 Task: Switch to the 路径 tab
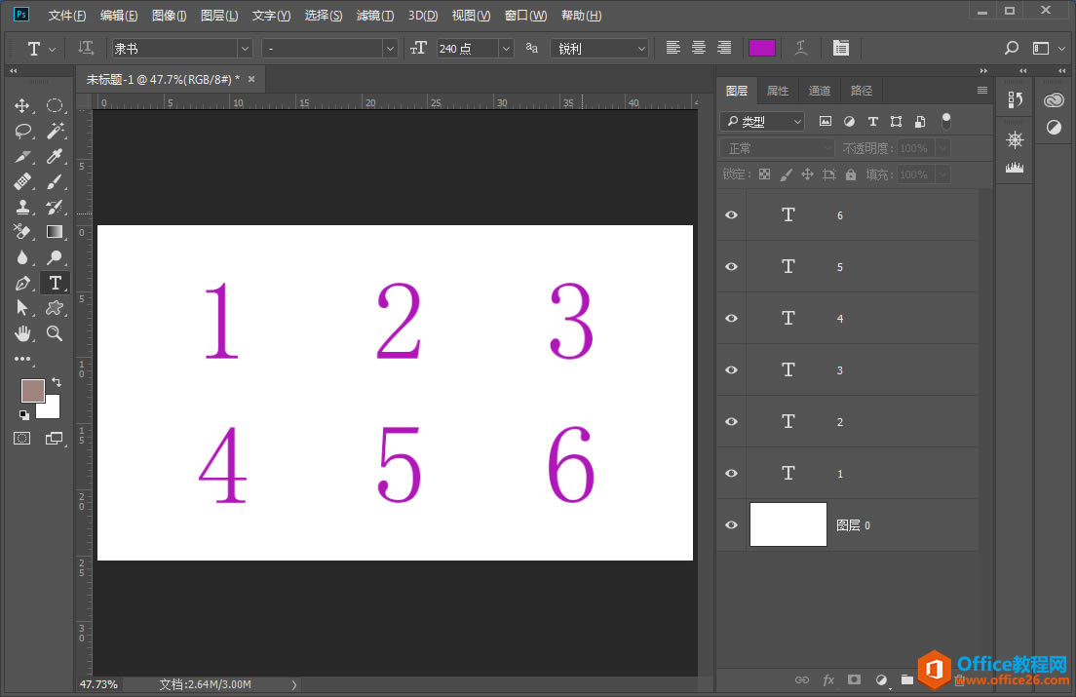click(x=862, y=91)
